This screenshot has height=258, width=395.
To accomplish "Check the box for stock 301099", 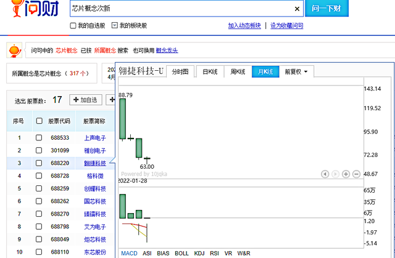I will 38,150.
